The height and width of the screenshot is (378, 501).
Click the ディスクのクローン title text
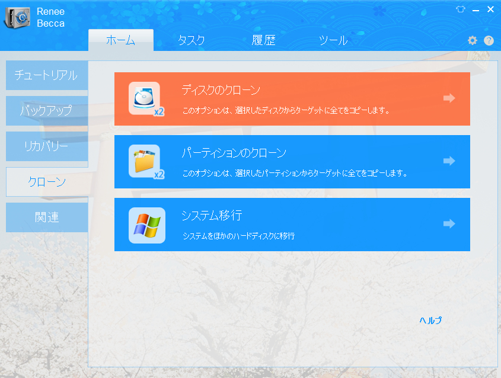221,90
